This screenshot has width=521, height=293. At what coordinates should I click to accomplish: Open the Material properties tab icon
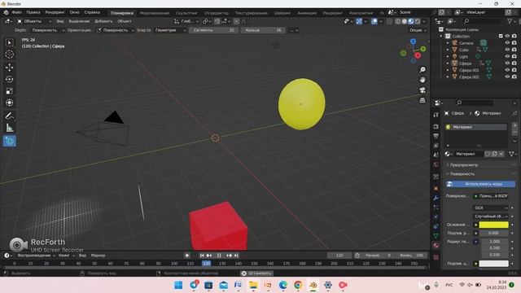coord(436,245)
